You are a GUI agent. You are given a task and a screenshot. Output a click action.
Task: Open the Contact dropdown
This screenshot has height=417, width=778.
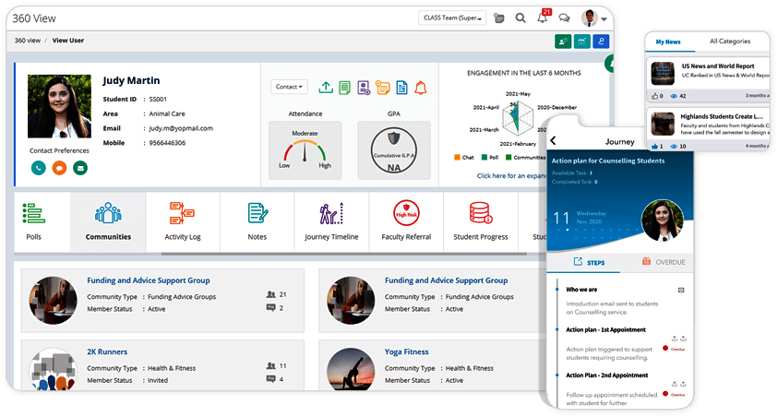[x=289, y=87]
